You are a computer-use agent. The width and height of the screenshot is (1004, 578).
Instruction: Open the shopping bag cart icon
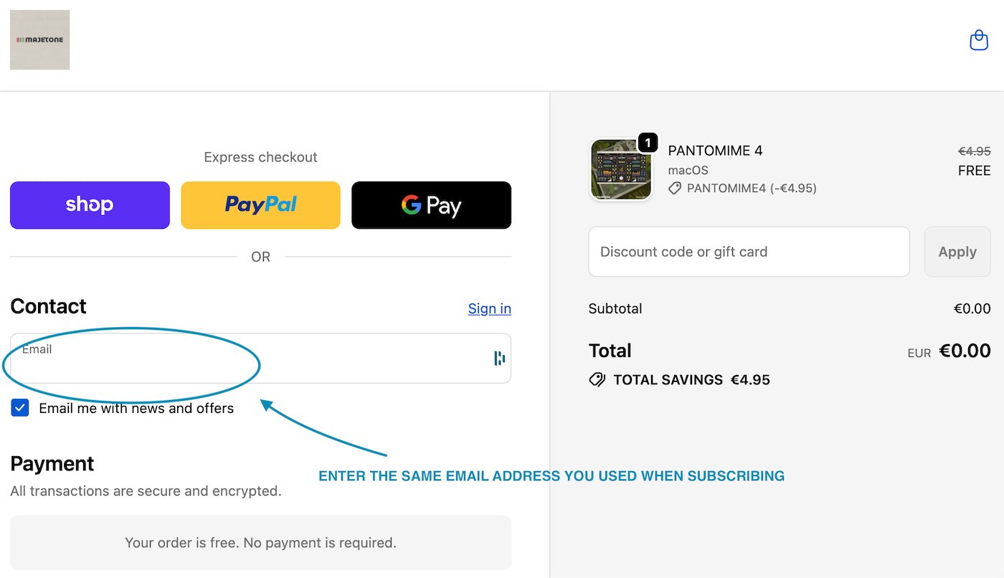coord(978,40)
